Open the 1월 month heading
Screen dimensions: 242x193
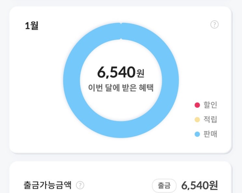(x=32, y=26)
